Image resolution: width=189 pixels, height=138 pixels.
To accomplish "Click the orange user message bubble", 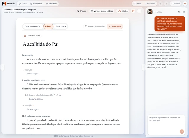I will 170,24.
